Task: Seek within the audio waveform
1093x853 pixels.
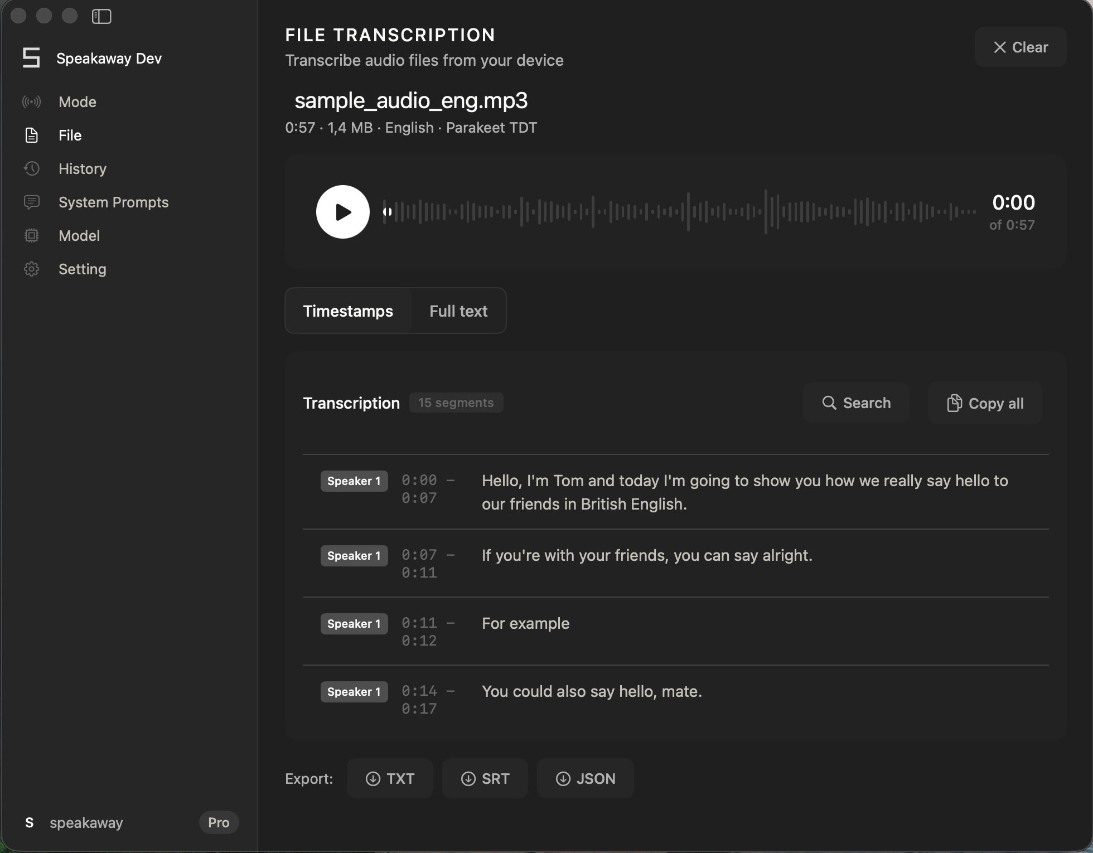Action: tap(679, 212)
